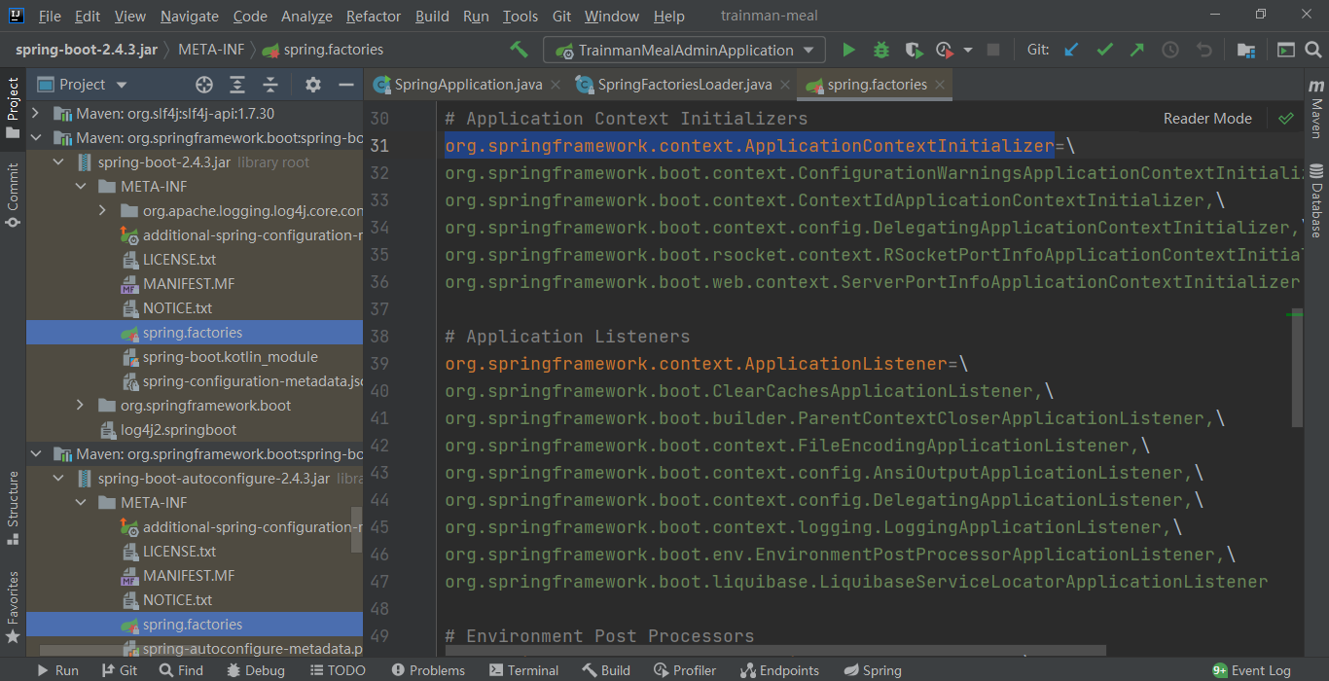
Task: Push commits with green Git arrow
Action: [1136, 50]
